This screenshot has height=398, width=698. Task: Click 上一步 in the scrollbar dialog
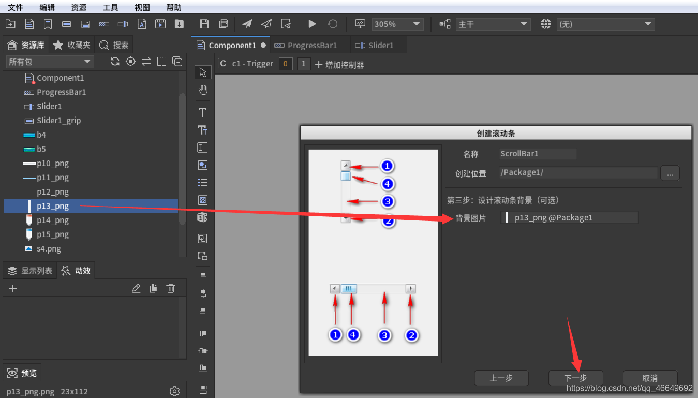(x=501, y=378)
